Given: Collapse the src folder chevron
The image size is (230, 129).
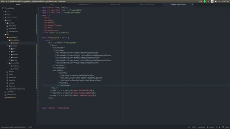Looking at the screenshot, I should point(4,34).
